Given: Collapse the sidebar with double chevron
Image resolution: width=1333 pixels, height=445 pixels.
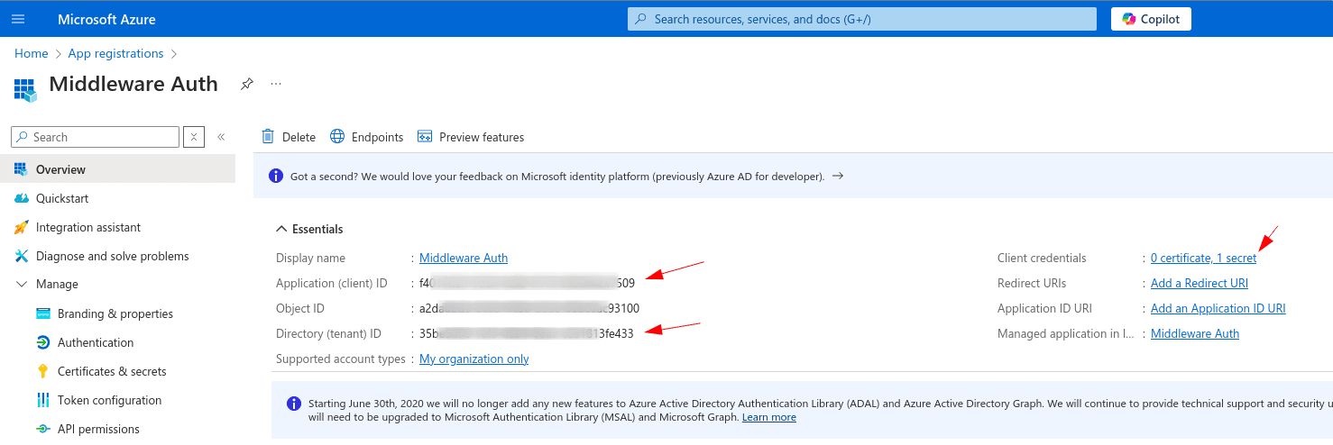Looking at the screenshot, I should [x=221, y=137].
